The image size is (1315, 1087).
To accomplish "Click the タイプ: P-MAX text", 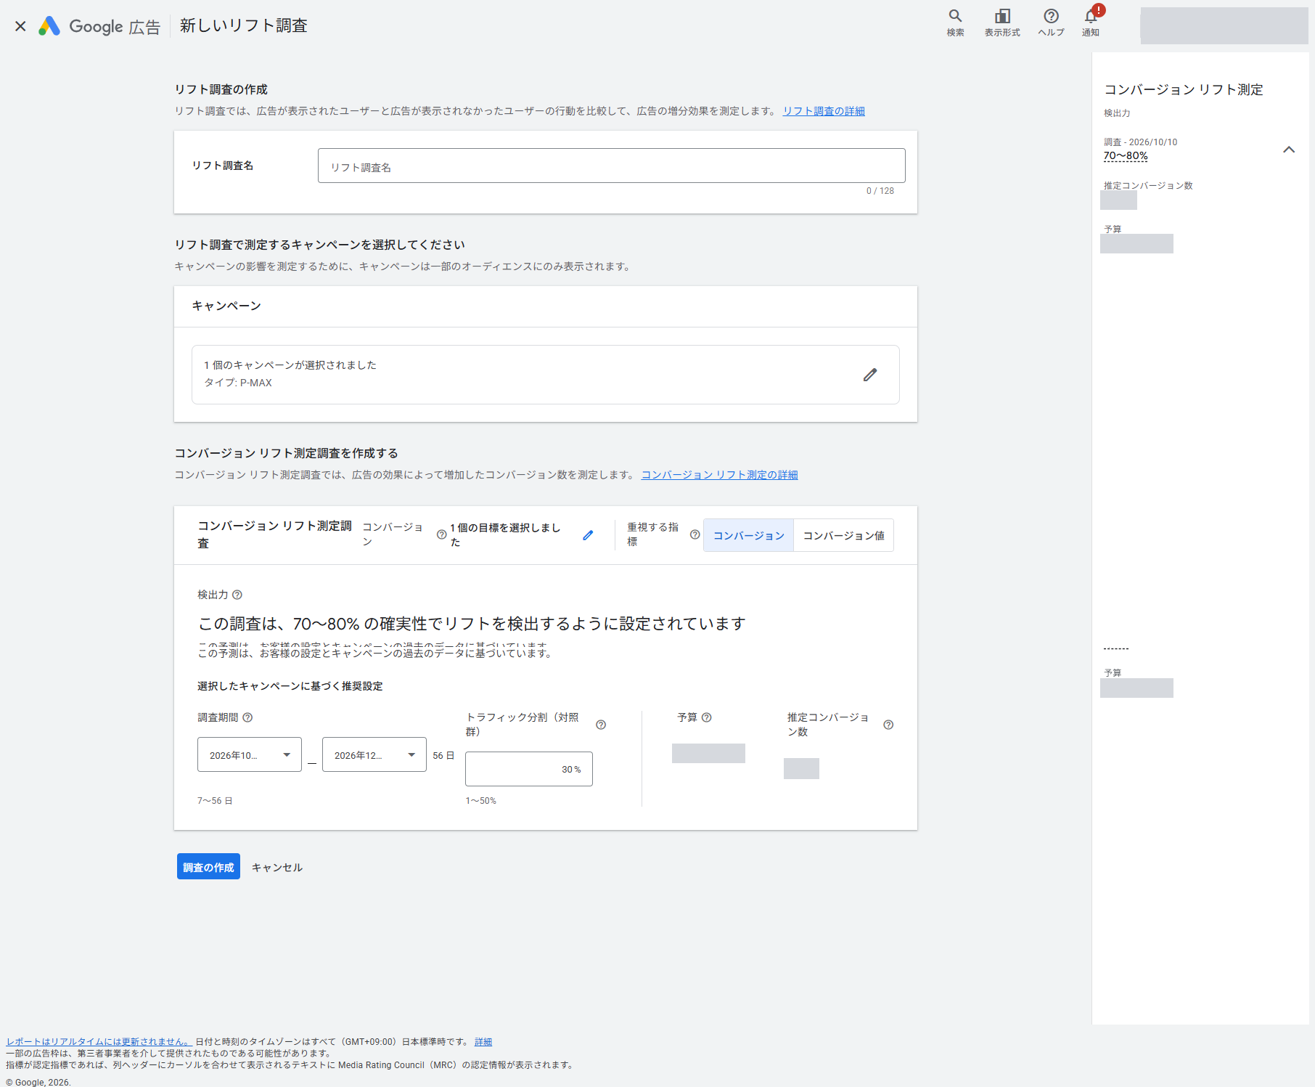I will point(238,383).
